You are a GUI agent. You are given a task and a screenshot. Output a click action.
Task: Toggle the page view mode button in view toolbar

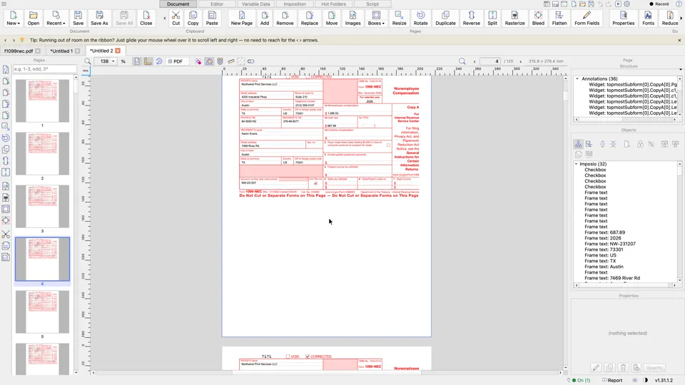[137, 61]
